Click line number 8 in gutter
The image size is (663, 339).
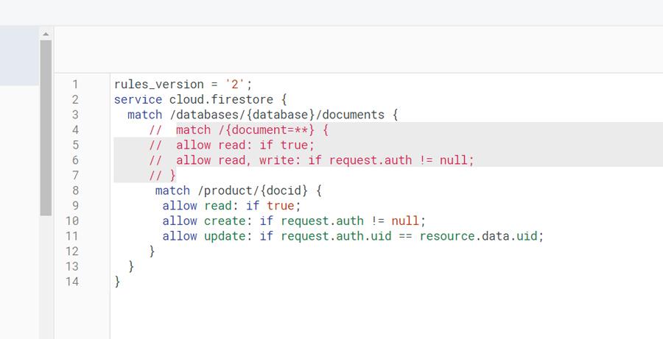click(x=75, y=190)
